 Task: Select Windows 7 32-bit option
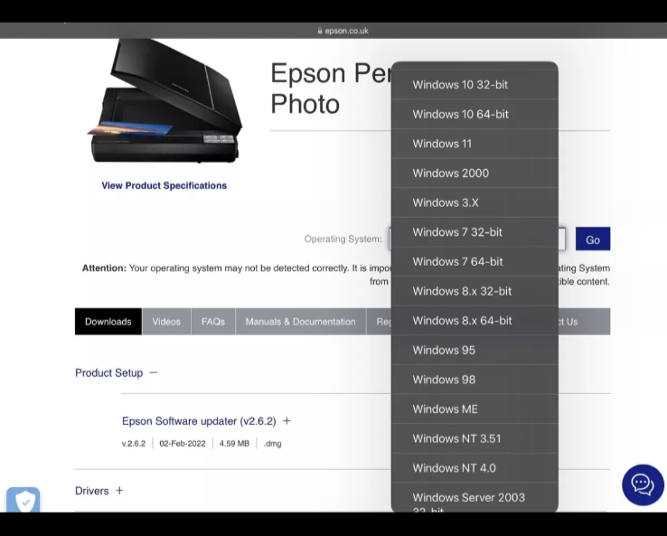[474, 231]
